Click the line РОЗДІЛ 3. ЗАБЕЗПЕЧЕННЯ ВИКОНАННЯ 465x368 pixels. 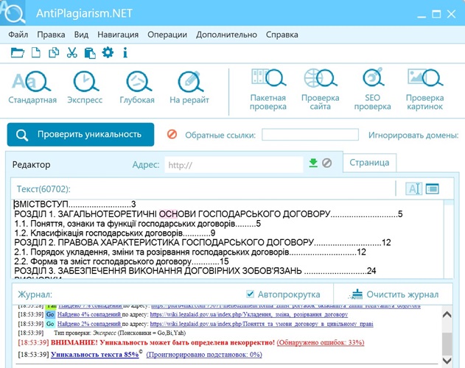(x=195, y=271)
